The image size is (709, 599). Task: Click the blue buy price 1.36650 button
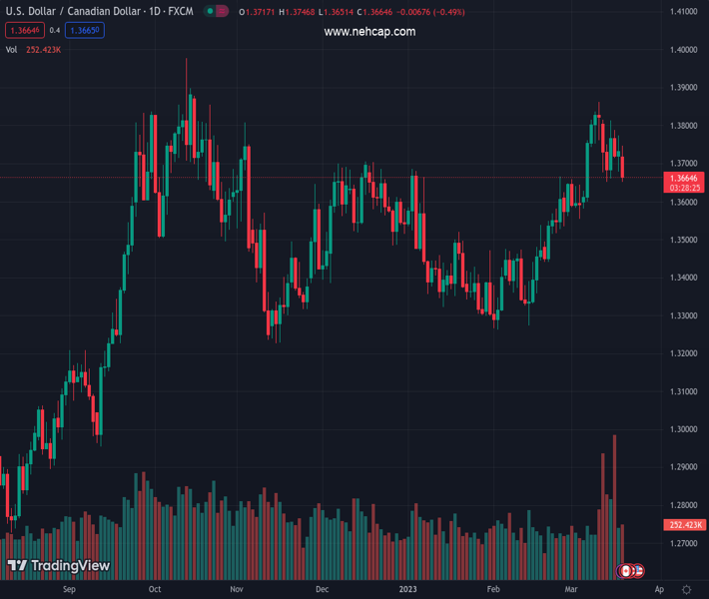point(85,30)
